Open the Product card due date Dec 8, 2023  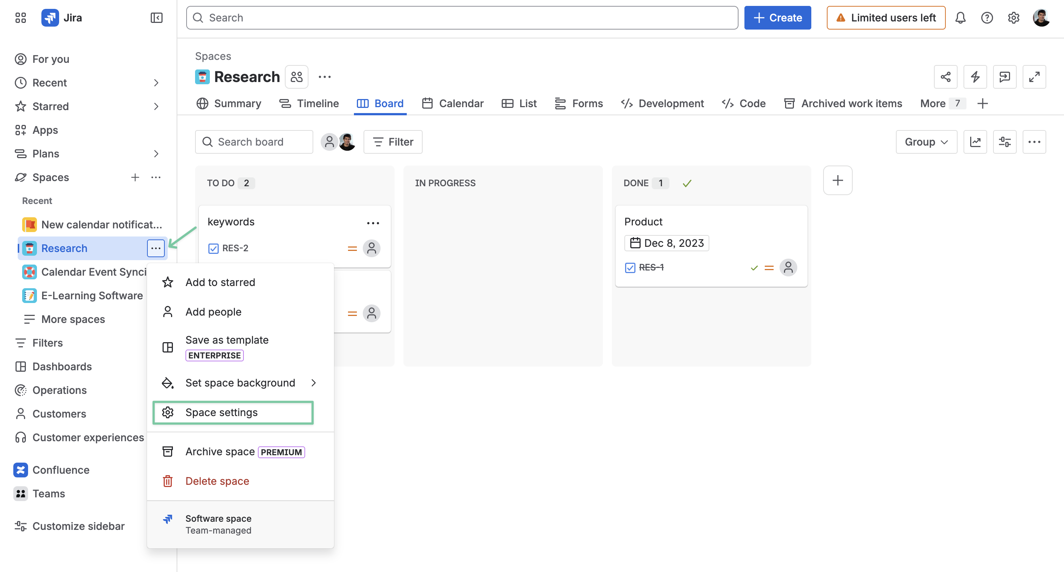click(x=666, y=243)
